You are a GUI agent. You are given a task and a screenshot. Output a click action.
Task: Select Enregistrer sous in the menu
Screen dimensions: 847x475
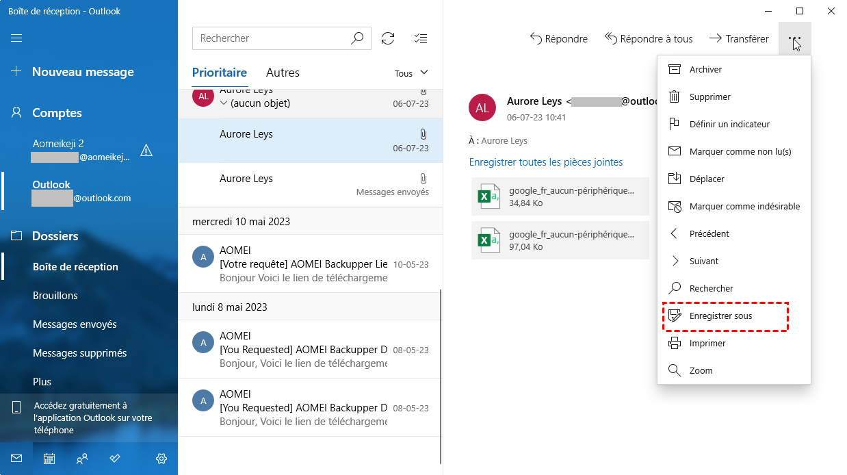(720, 316)
